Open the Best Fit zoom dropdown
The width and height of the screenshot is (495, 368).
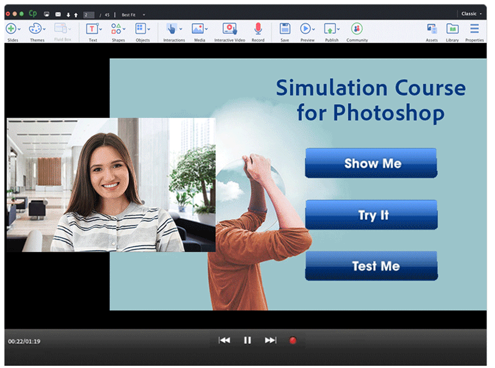click(133, 15)
